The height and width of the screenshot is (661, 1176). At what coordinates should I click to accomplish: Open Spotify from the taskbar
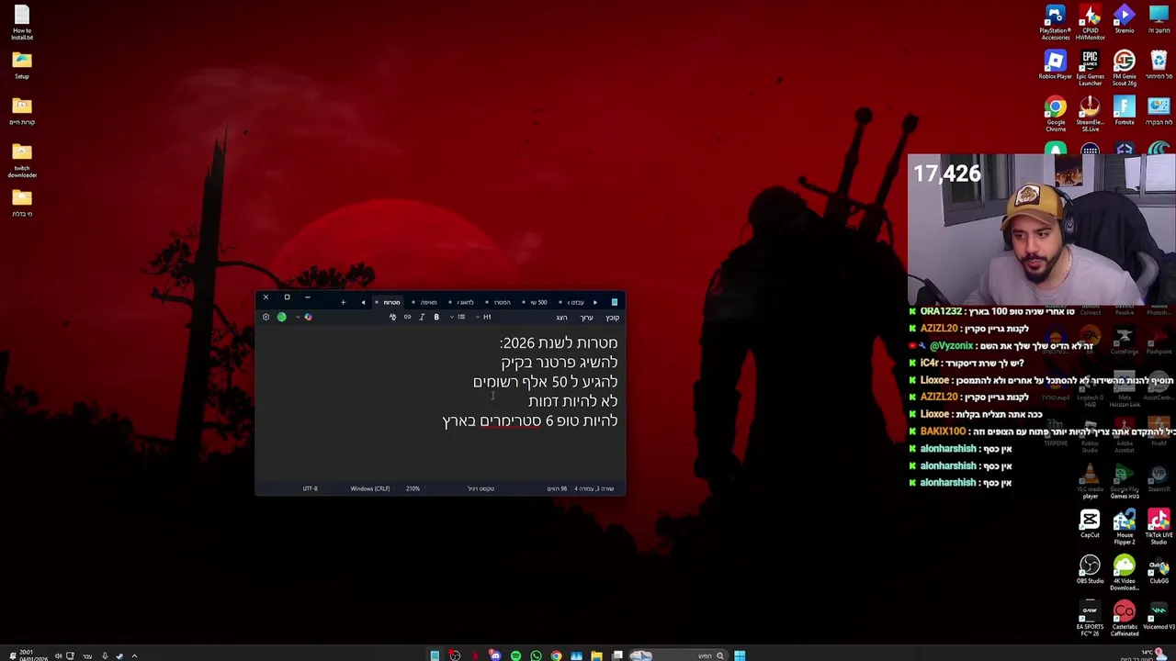[x=515, y=655]
